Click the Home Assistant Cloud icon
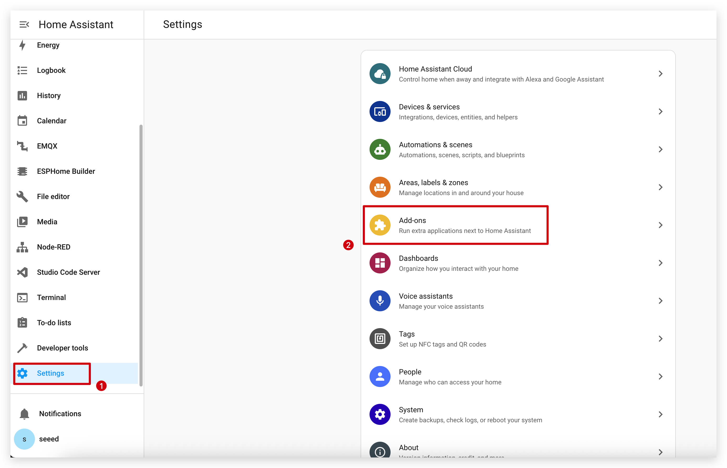727x468 pixels. tap(380, 74)
